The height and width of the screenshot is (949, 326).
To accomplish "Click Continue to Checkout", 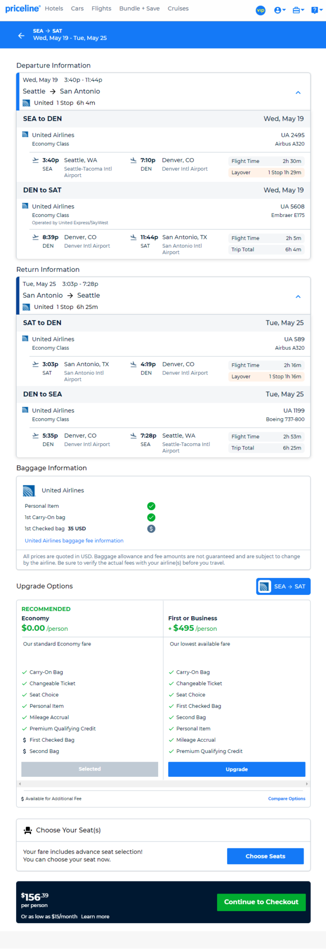I will pos(261,902).
